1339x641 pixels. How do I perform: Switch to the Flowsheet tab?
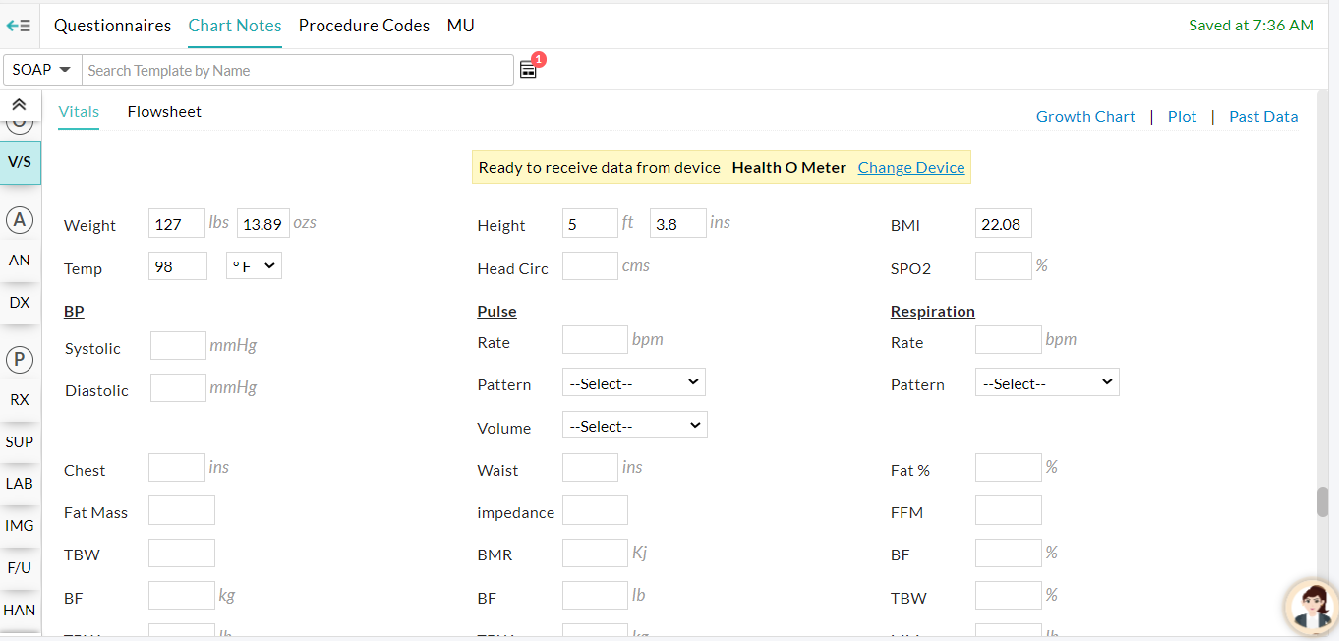click(x=164, y=111)
